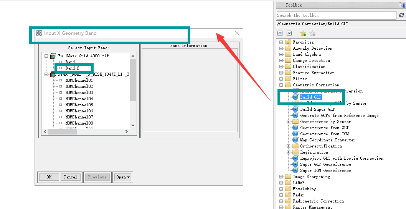The image size is (406, 209).
Task: Click the Toolbox panel pin icon
Action: (403, 5)
